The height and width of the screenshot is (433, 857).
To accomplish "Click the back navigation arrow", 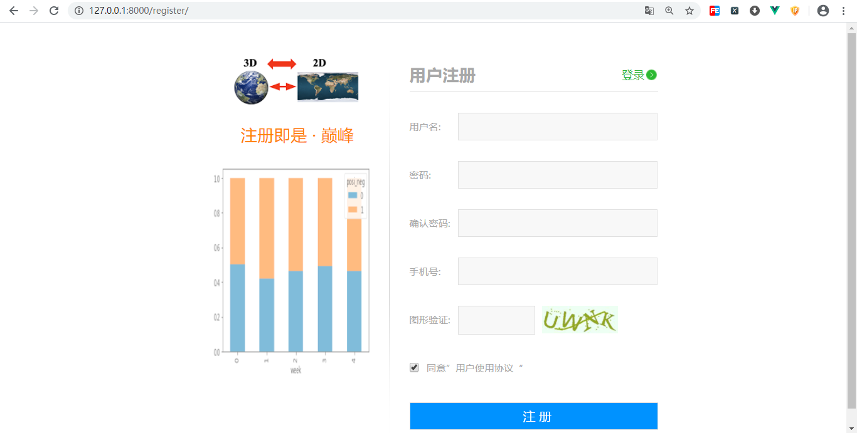I will [x=13, y=11].
